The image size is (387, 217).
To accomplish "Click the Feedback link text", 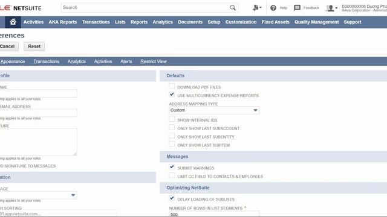I will 311,8.
